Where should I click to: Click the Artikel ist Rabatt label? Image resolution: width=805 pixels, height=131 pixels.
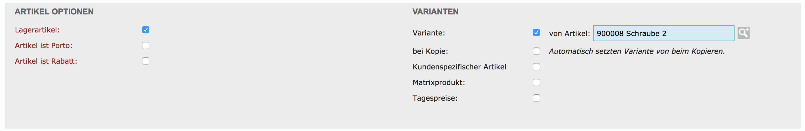pyautogui.click(x=46, y=61)
